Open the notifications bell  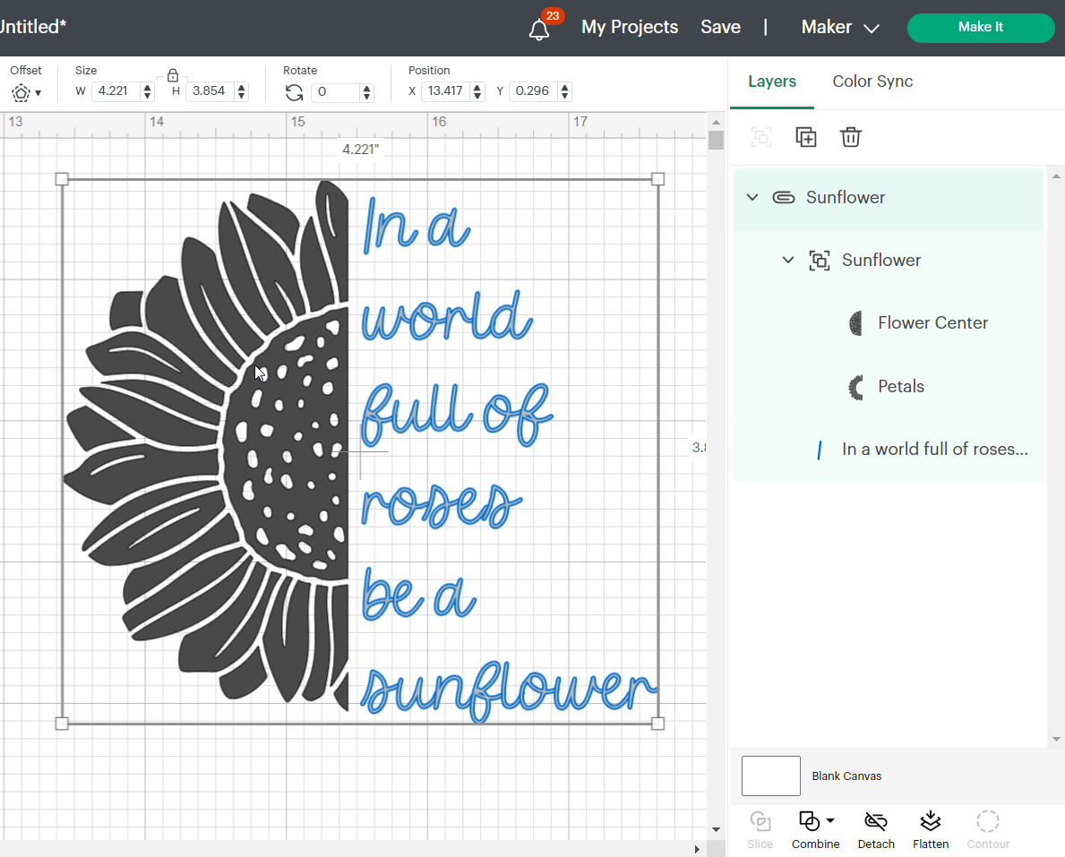pos(539,29)
